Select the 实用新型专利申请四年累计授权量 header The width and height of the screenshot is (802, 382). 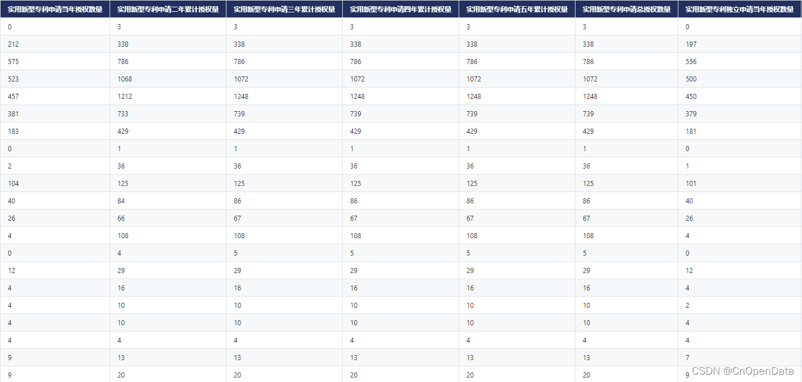401,9
